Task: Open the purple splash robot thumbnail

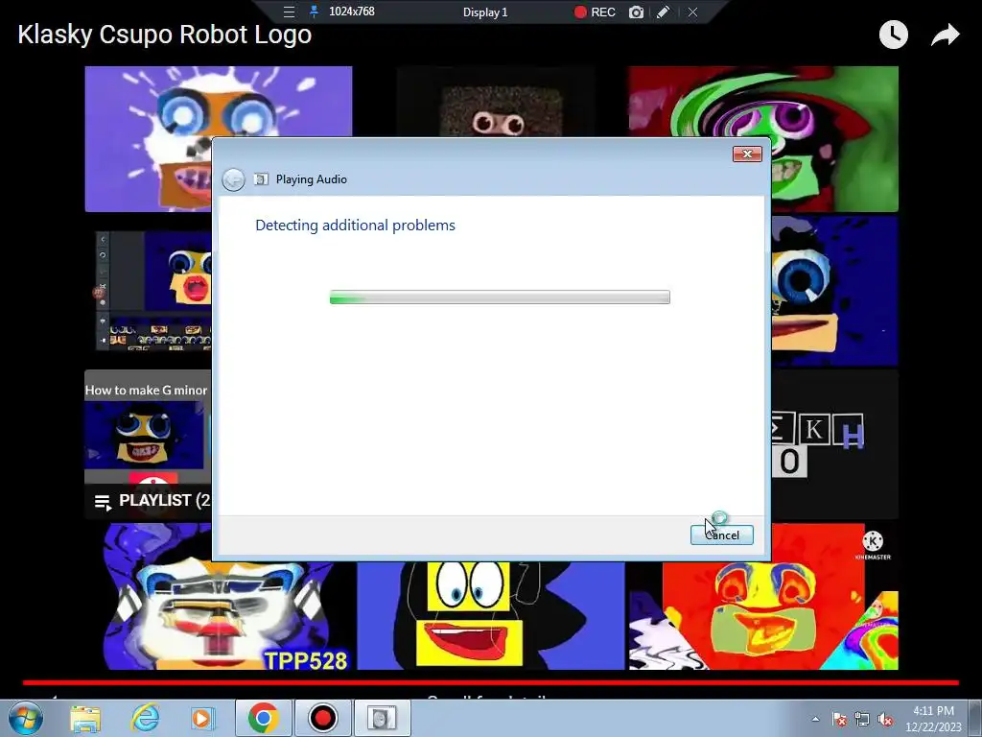Action: coord(149,139)
